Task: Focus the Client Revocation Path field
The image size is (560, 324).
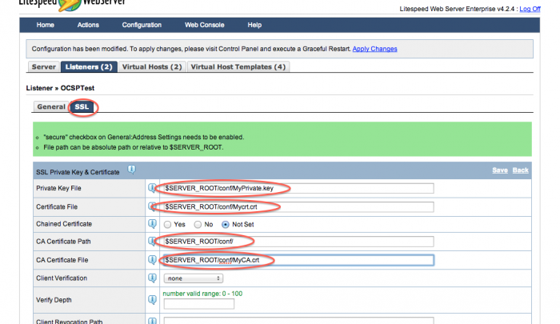Action: (x=298, y=321)
